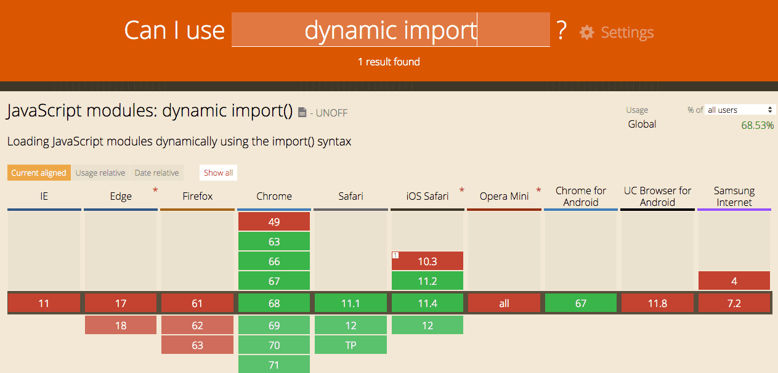The height and width of the screenshot is (373, 778).
Task: Click footnote marker 1 on iOS Safari 10.3
Action: click(396, 253)
